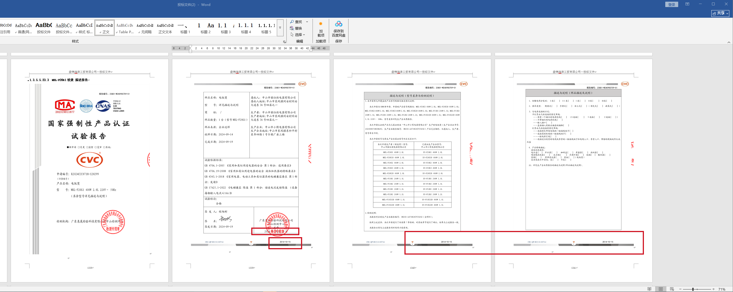The image size is (733, 292).
Task: Click the 试验依据标准: label
Action: coord(213,160)
